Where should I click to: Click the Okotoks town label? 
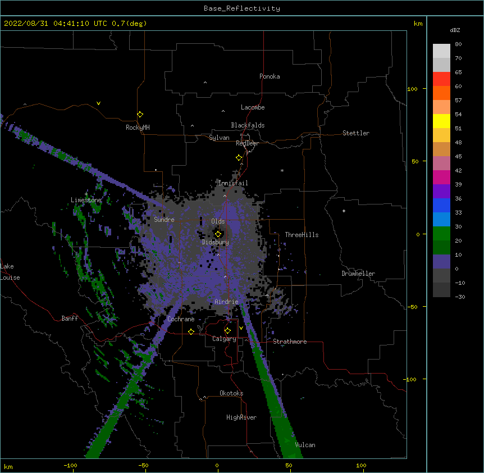(231, 393)
